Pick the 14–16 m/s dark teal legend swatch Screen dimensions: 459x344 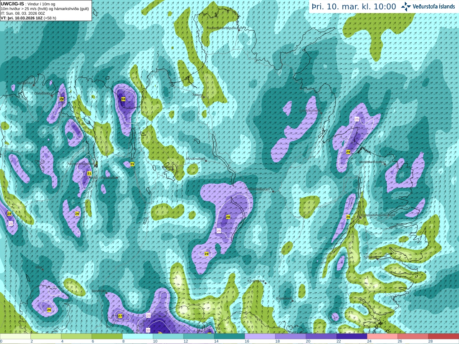tap(229, 336)
